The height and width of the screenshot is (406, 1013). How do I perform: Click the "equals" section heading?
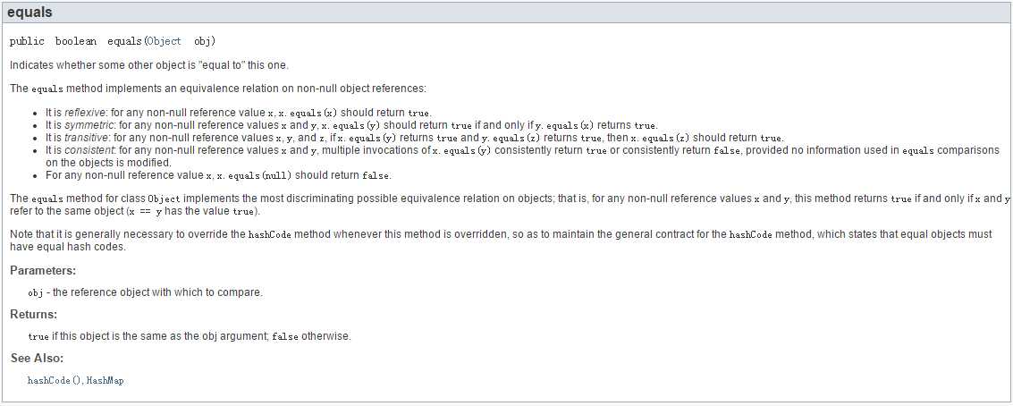(30, 13)
